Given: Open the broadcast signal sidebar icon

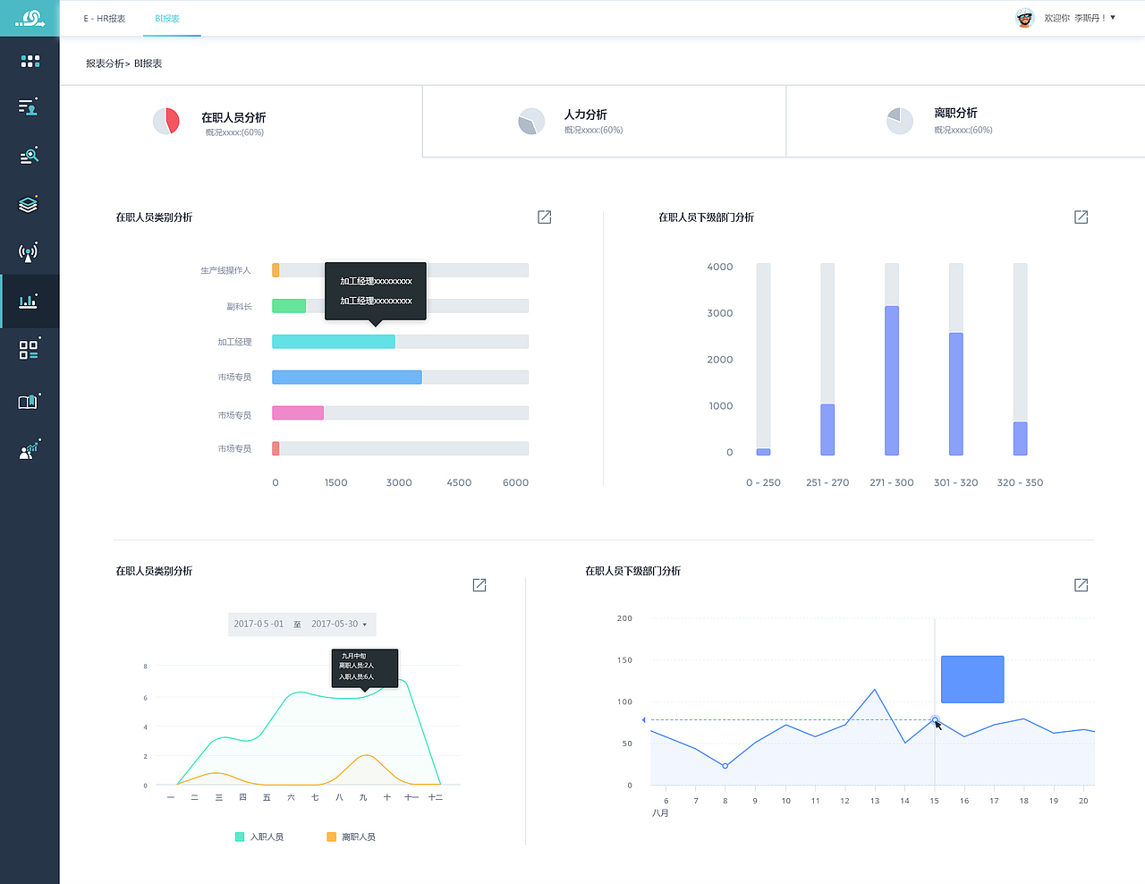Looking at the screenshot, I should click(29, 252).
